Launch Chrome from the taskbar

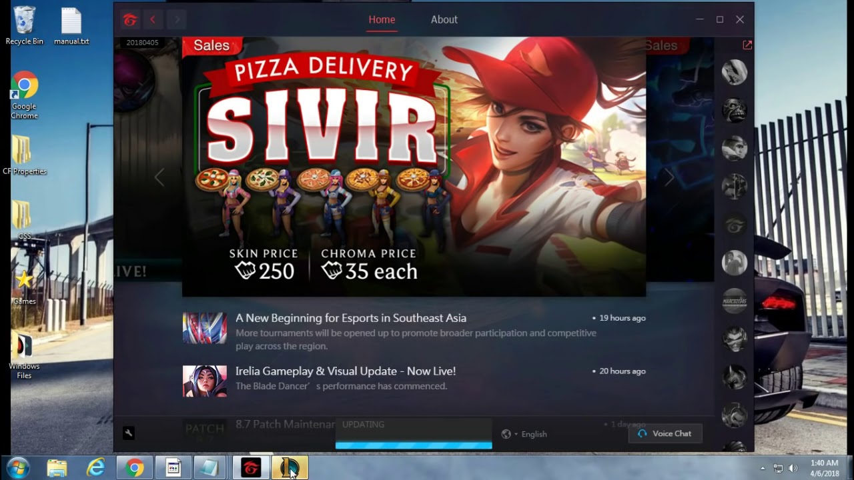(x=135, y=468)
